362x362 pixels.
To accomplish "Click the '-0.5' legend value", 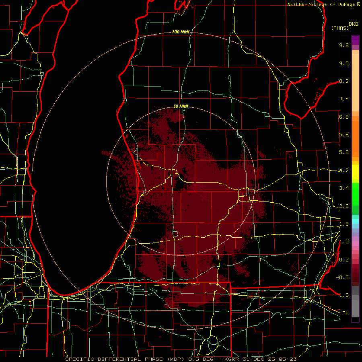I will [342, 278].
